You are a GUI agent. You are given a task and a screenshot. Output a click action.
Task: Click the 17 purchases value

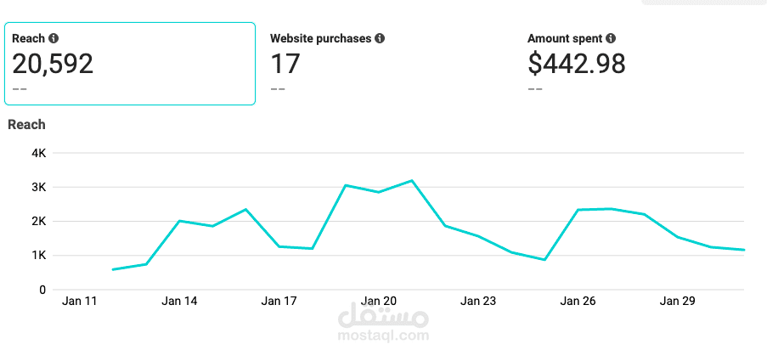(285, 64)
